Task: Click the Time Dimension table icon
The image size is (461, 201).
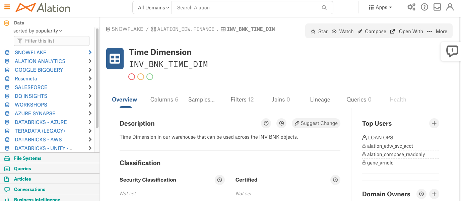Action: [115, 59]
